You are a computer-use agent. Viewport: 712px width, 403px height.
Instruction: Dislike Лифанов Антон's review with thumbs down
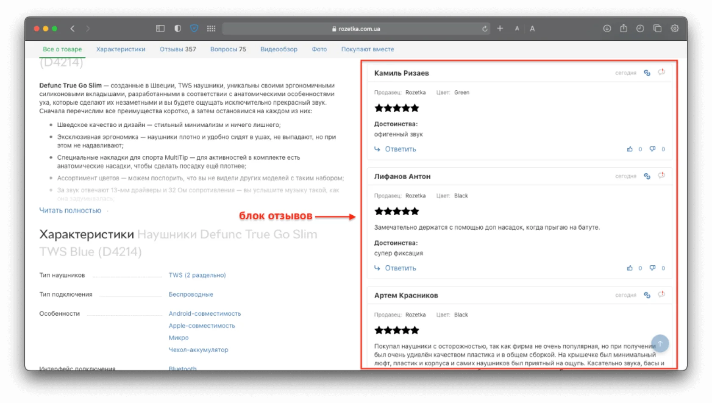click(x=653, y=268)
